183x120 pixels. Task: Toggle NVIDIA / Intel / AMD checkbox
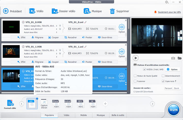pos(144,69)
